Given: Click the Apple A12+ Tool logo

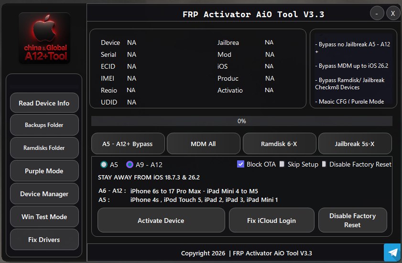Looking at the screenshot, I should 44,38.
